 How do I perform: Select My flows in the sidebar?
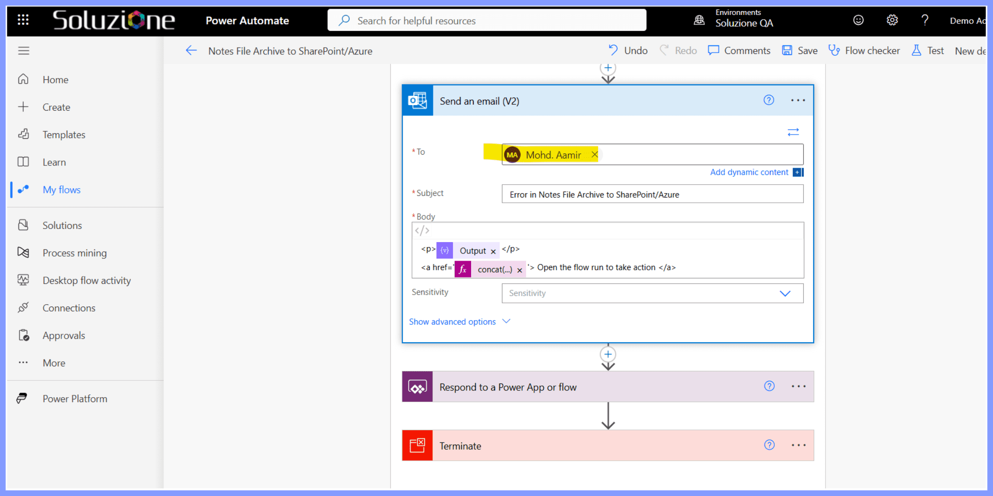pyautogui.click(x=61, y=190)
